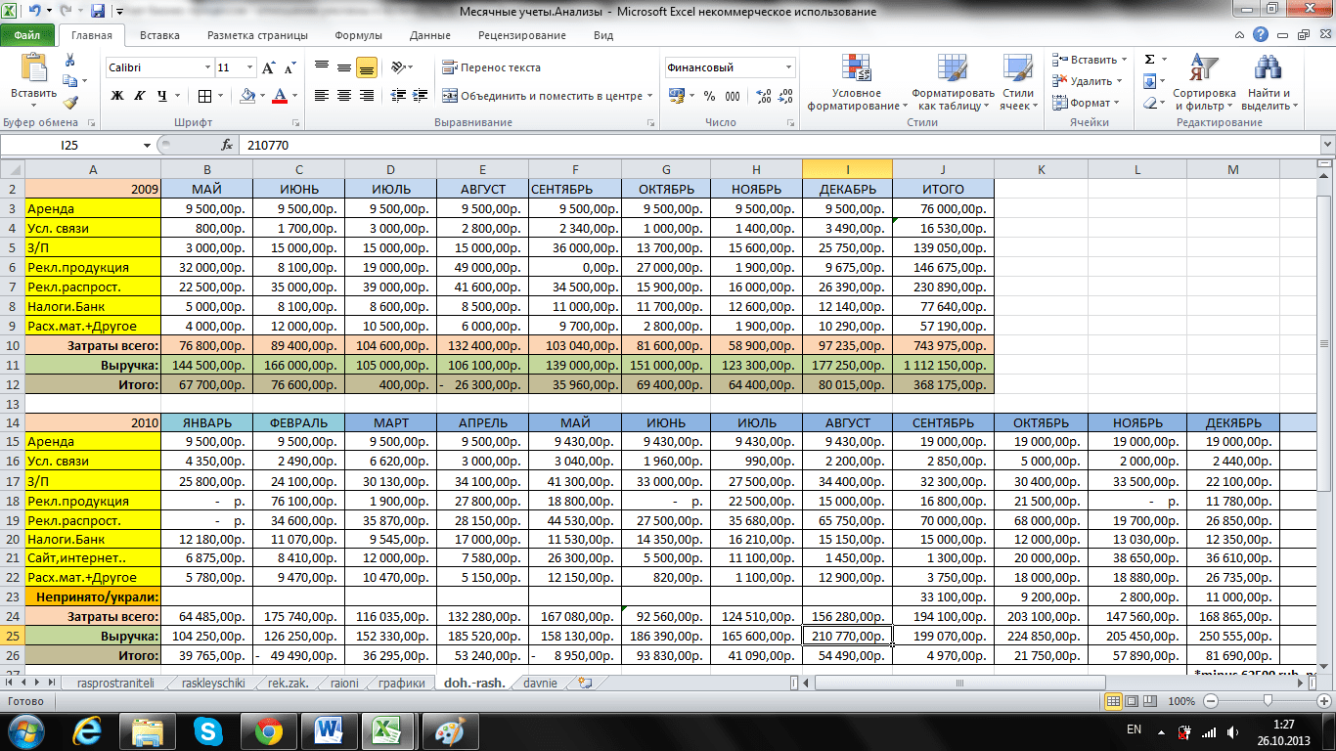Open the number format dropdown (Финансовый)
1336x751 pixels.
tap(788, 68)
